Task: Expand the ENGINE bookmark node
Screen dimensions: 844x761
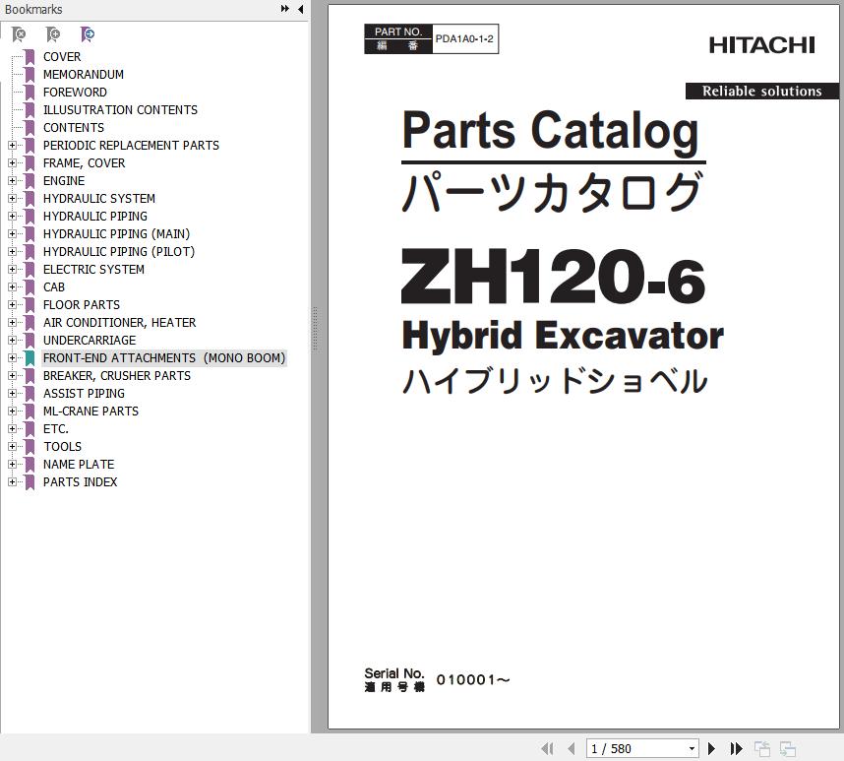Action: 12,181
